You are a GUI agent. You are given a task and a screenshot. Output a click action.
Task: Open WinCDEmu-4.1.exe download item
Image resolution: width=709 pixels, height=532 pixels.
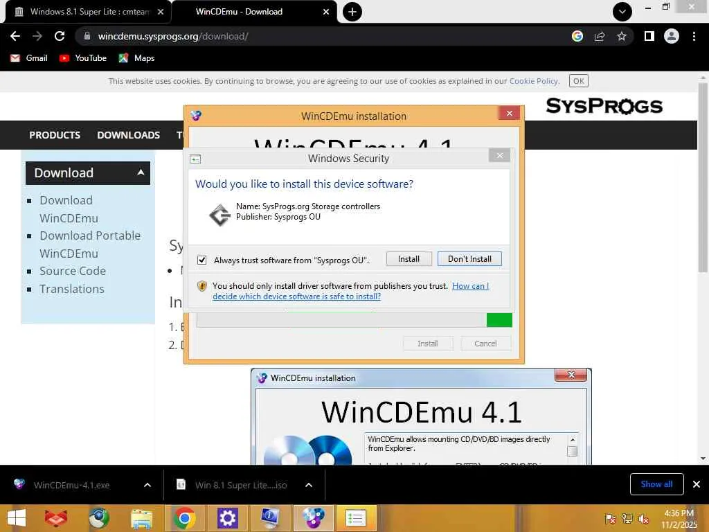coord(71,485)
